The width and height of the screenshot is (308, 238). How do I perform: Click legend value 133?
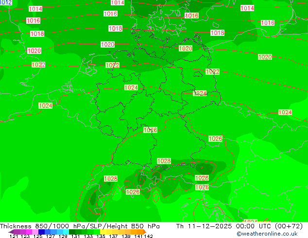(x=88, y=236)
